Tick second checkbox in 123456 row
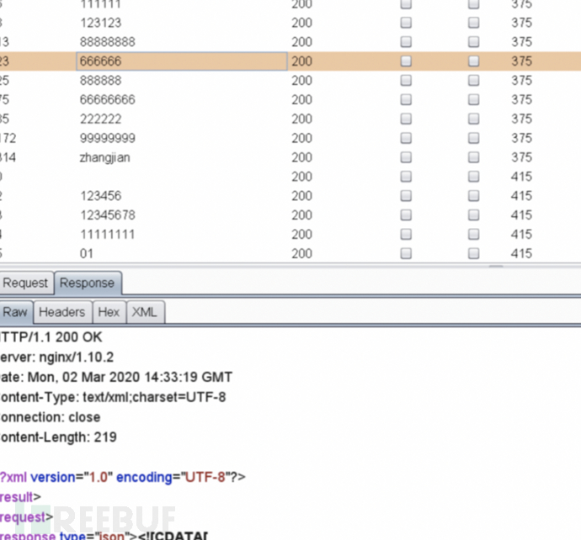This screenshot has height=540, width=581. [473, 196]
